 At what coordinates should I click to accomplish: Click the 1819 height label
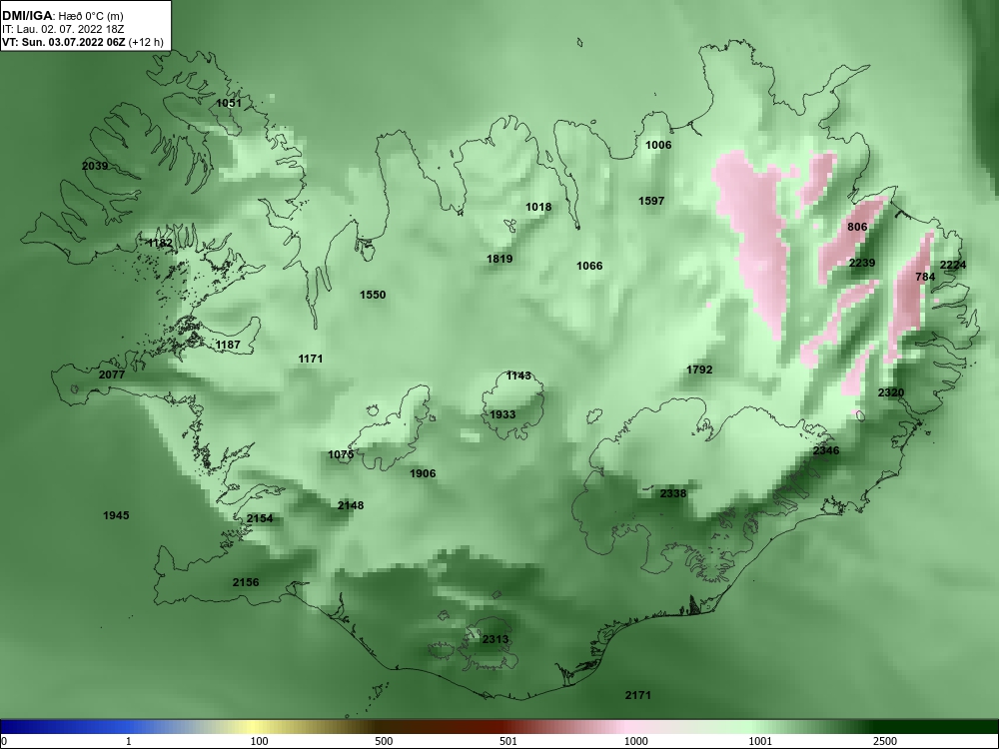[499, 260]
